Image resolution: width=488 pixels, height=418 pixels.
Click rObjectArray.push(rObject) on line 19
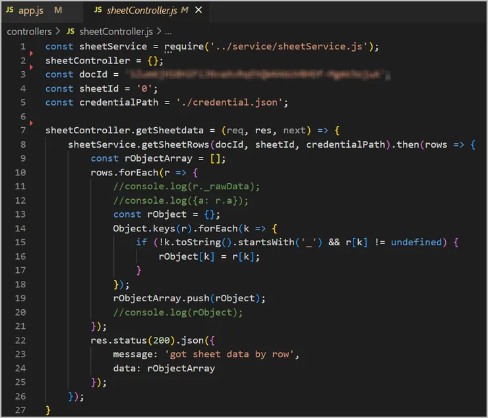pyautogui.click(x=187, y=299)
